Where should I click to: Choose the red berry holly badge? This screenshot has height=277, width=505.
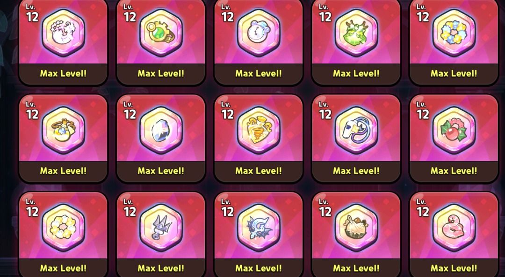tap(454, 130)
